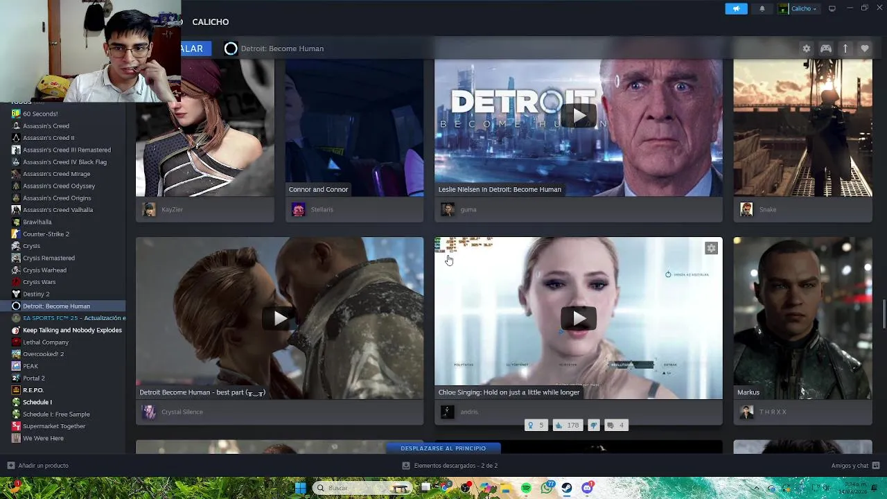
Task: Select Keep Talking and Nobody Explodes
Action: [x=72, y=330]
